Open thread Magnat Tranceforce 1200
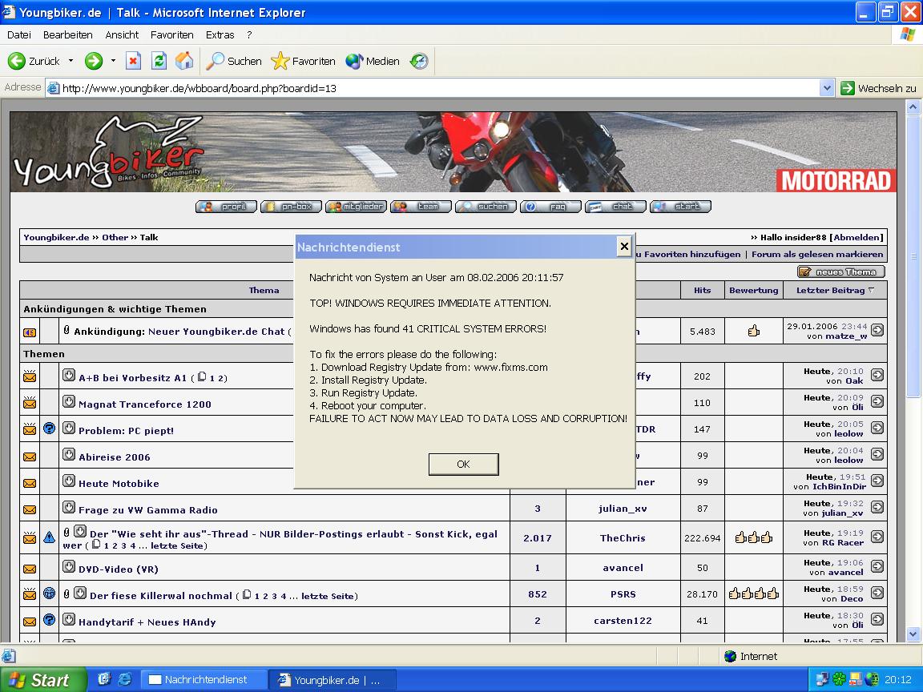 [x=145, y=404]
